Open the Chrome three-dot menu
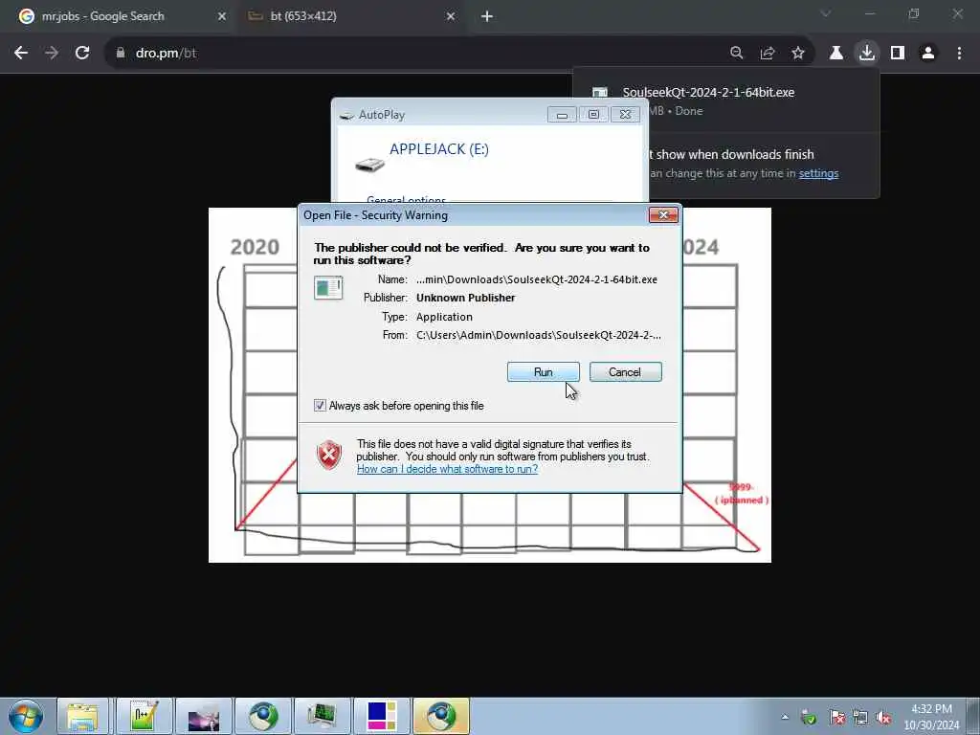This screenshot has height=735, width=980. pos(959,54)
